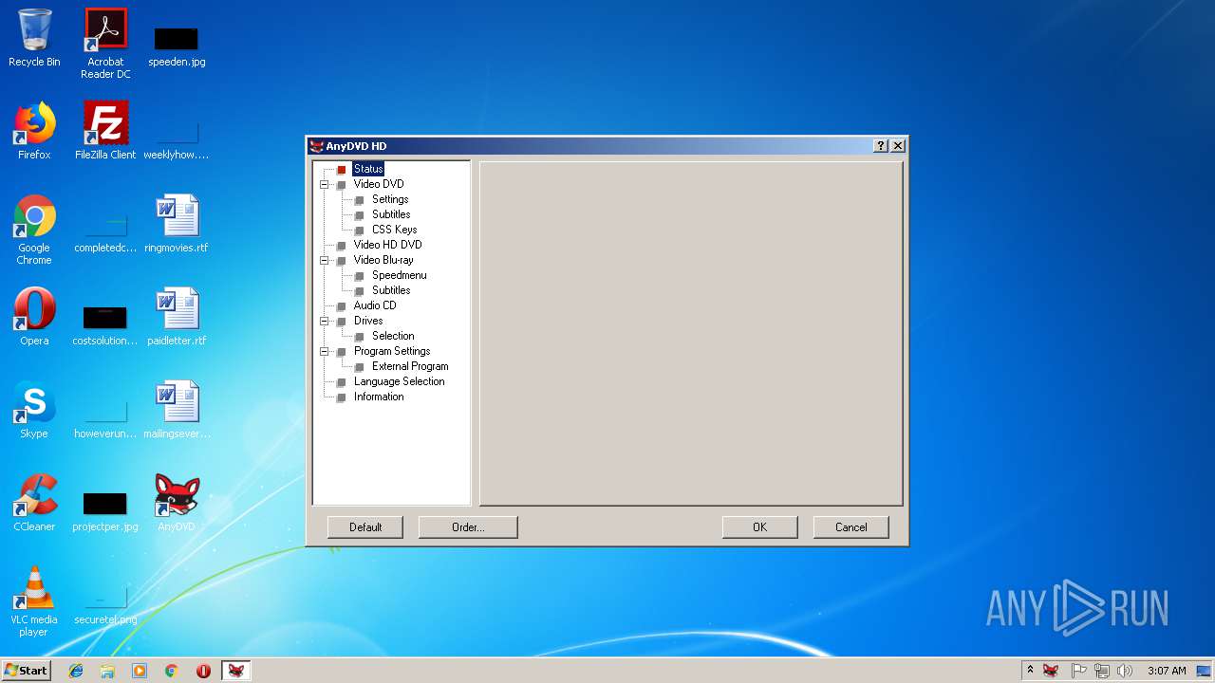This screenshot has height=683, width=1215.
Task: Click the AnyDVD fox tray icon
Action: [1051, 671]
